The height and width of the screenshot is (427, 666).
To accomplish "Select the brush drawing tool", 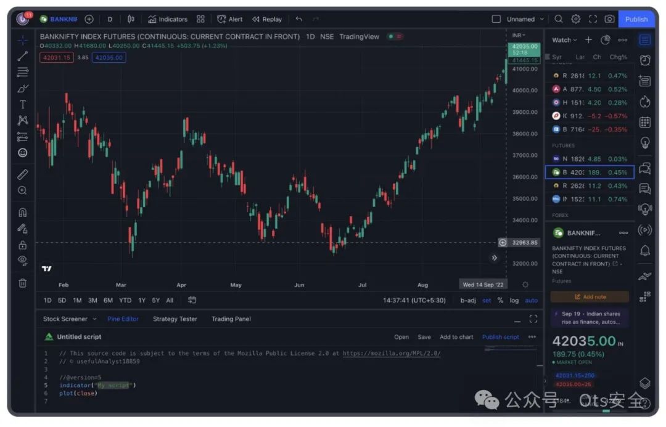I will tap(23, 88).
